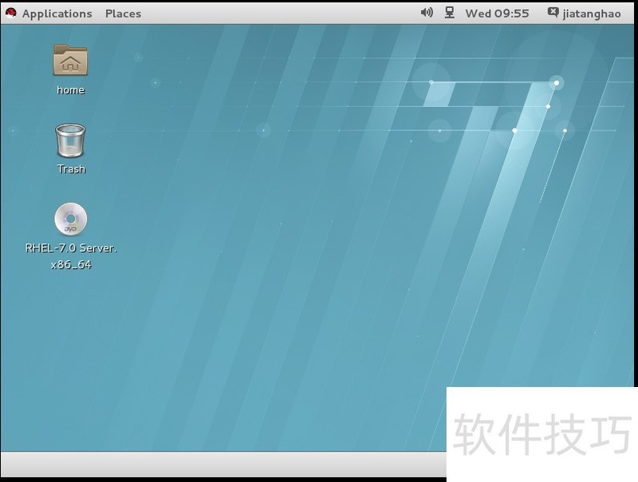Open the Places menu
Viewport: 638px width, 482px height.
point(123,14)
